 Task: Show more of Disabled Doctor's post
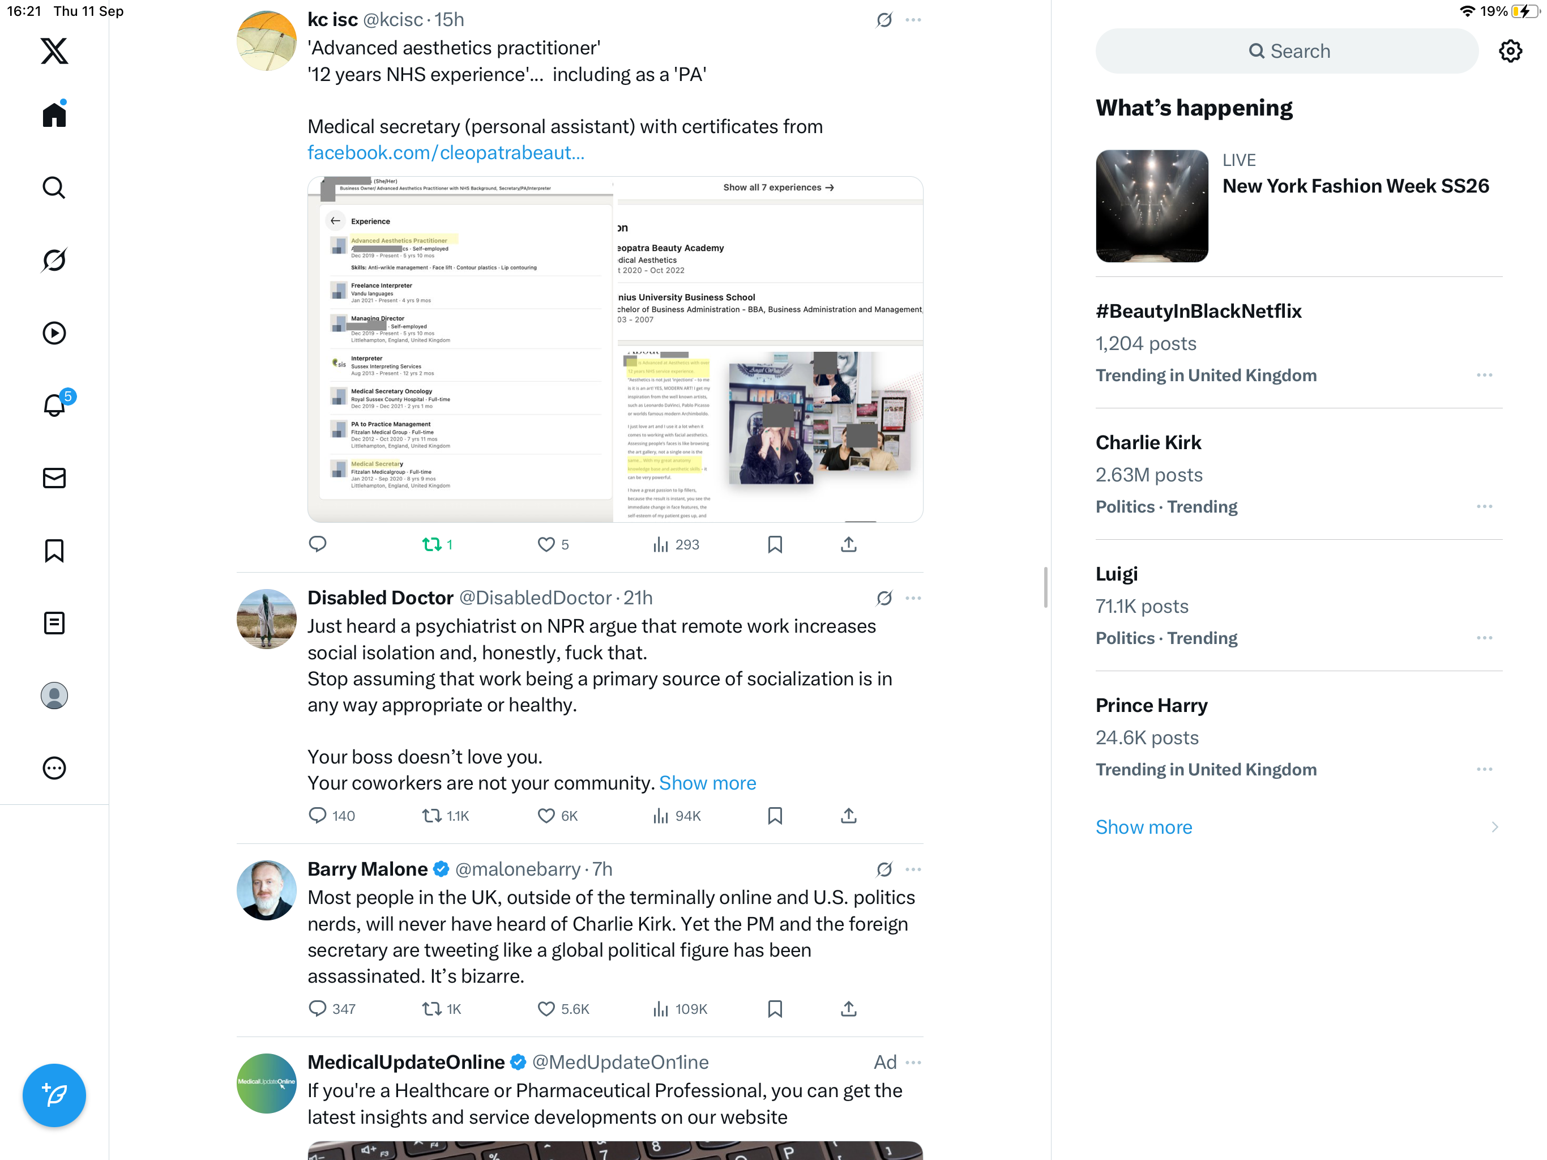click(708, 783)
